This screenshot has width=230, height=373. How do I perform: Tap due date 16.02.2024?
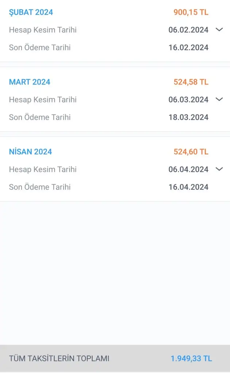(x=188, y=47)
